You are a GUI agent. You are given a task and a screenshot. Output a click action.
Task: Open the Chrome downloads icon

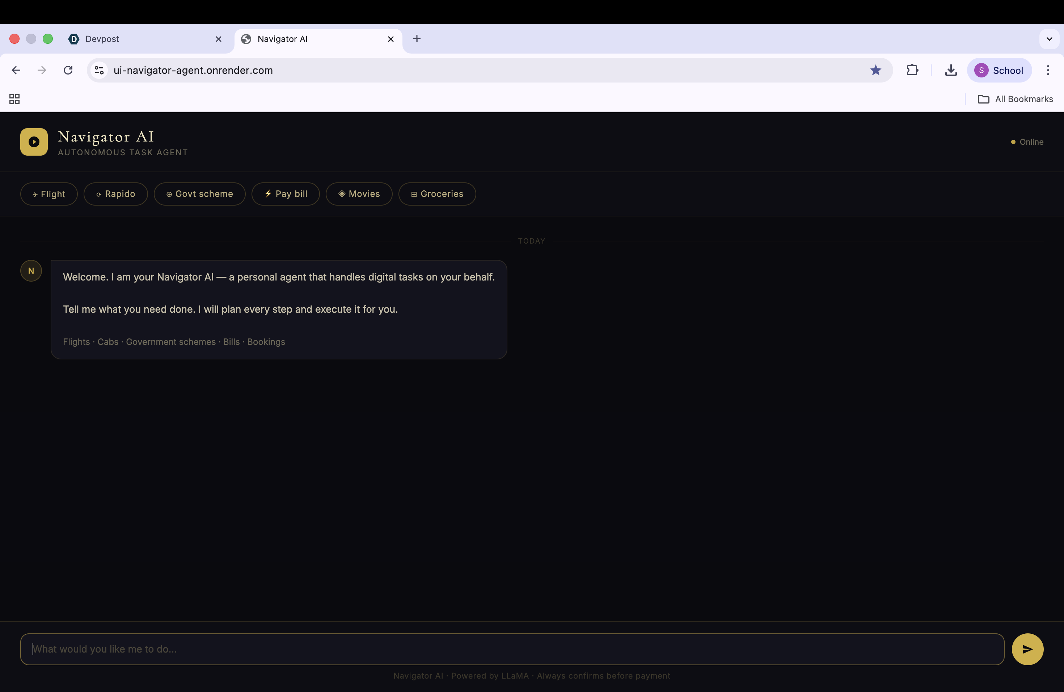click(950, 70)
